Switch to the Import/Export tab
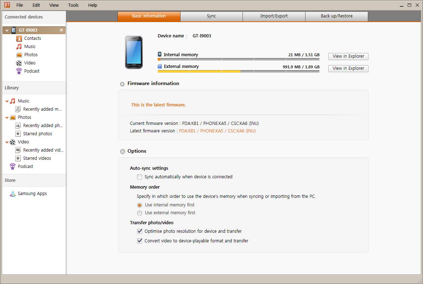Image resolution: width=423 pixels, height=284 pixels. click(274, 16)
